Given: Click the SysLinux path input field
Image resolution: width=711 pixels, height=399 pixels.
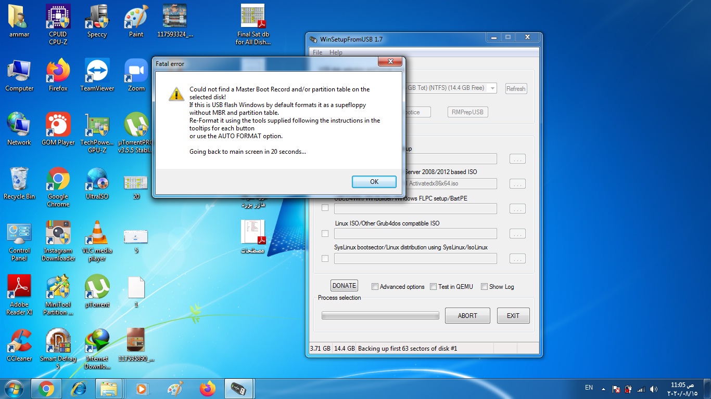Looking at the screenshot, I should 415,258.
